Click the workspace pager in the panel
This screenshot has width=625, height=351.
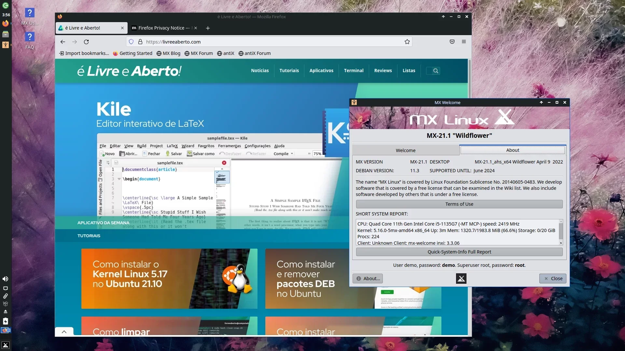click(6, 330)
